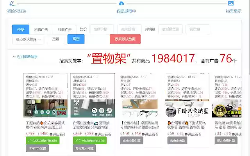250x156 pixels.
Task: Open the 下掛式收納籃 product thumbnail
Action: 187,109
